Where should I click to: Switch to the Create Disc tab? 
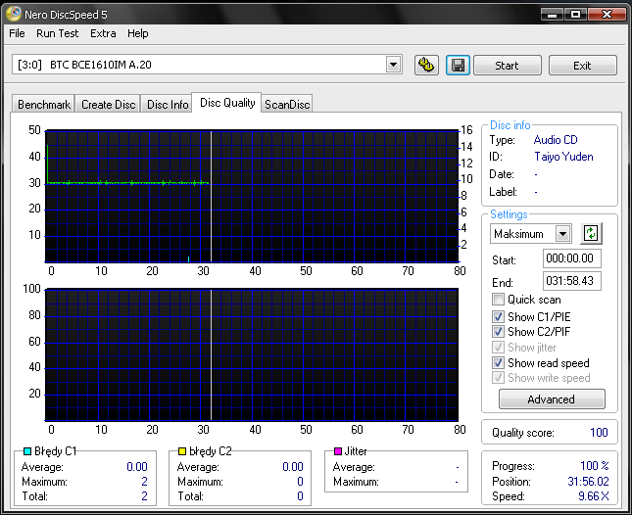(x=108, y=105)
